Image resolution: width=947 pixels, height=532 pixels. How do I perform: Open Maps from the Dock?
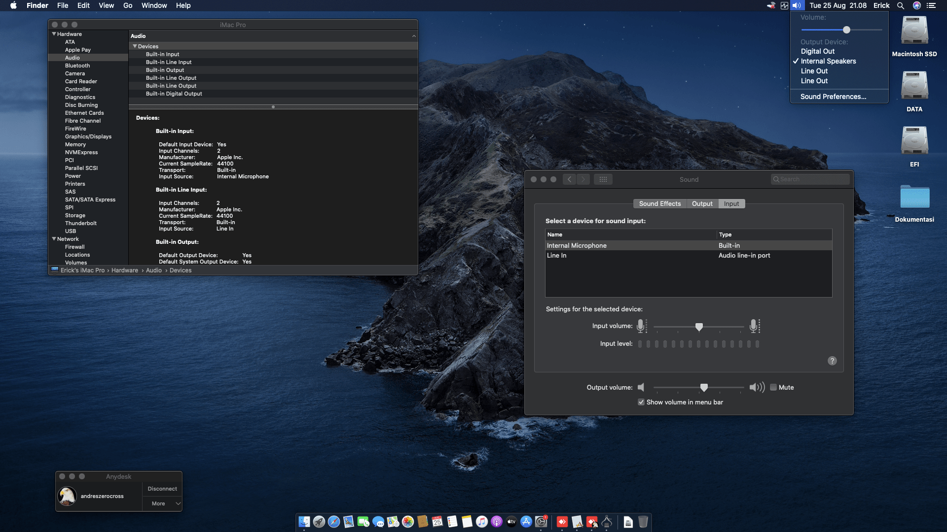pos(393,522)
